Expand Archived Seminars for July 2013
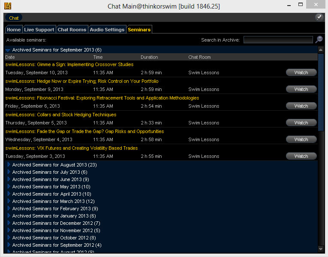The image size is (328, 257). click(9, 172)
